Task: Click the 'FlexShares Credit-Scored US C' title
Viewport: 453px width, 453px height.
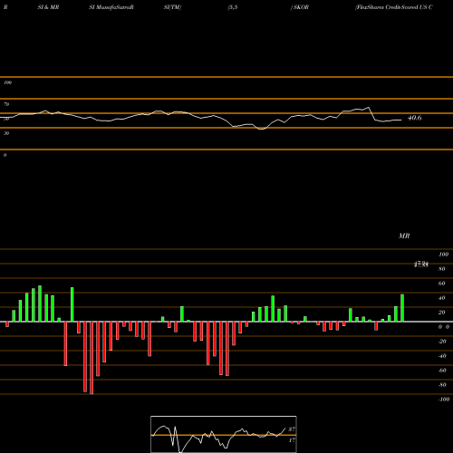Action: (394, 7)
